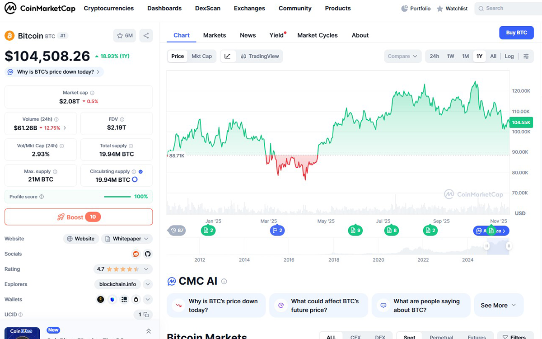Add Bitcoin to watchlist via star button

point(125,36)
